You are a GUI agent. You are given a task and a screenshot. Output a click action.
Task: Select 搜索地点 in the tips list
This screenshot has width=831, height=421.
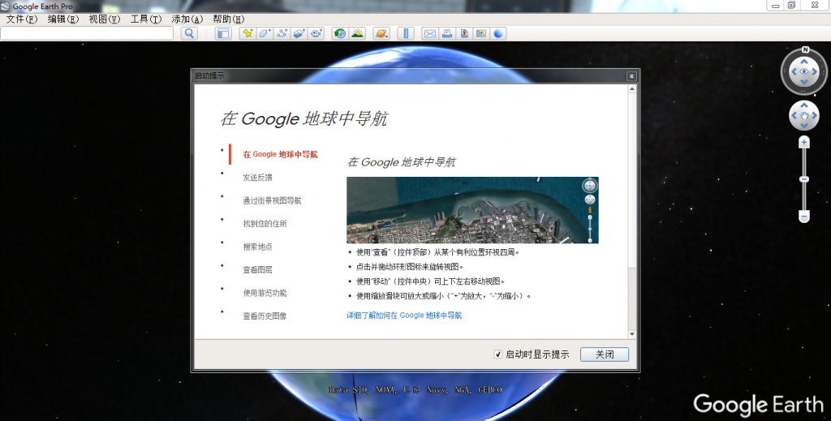click(257, 247)
